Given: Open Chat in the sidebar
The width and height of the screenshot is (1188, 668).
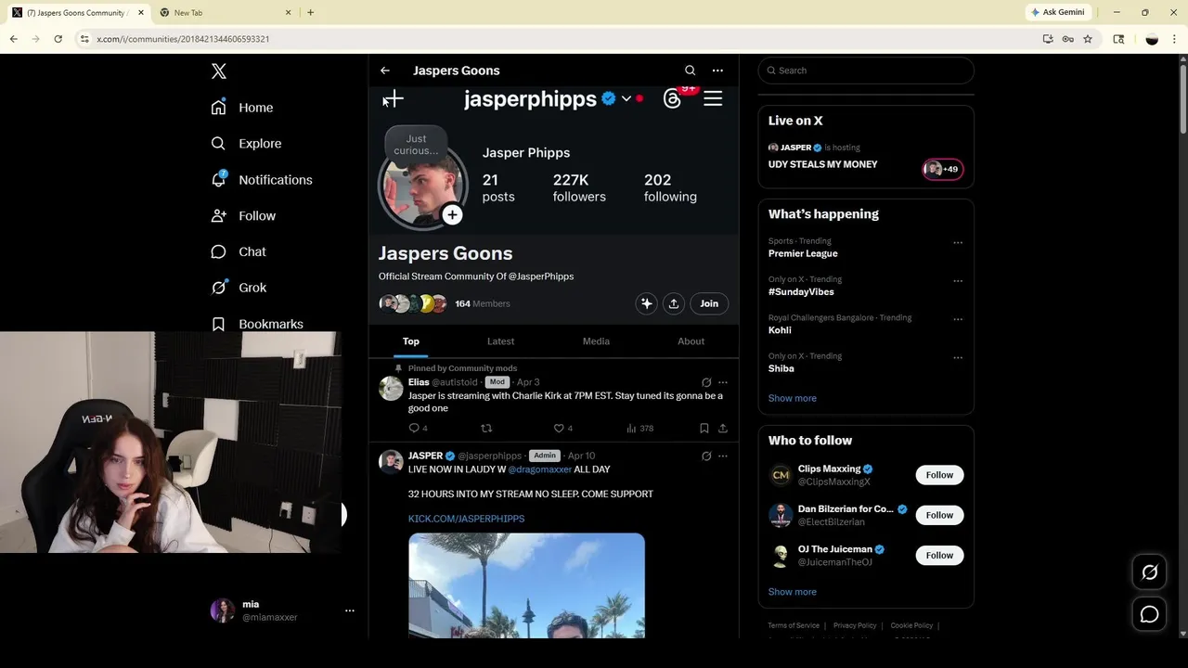Looking at the screenshot, I should [239, 251].
